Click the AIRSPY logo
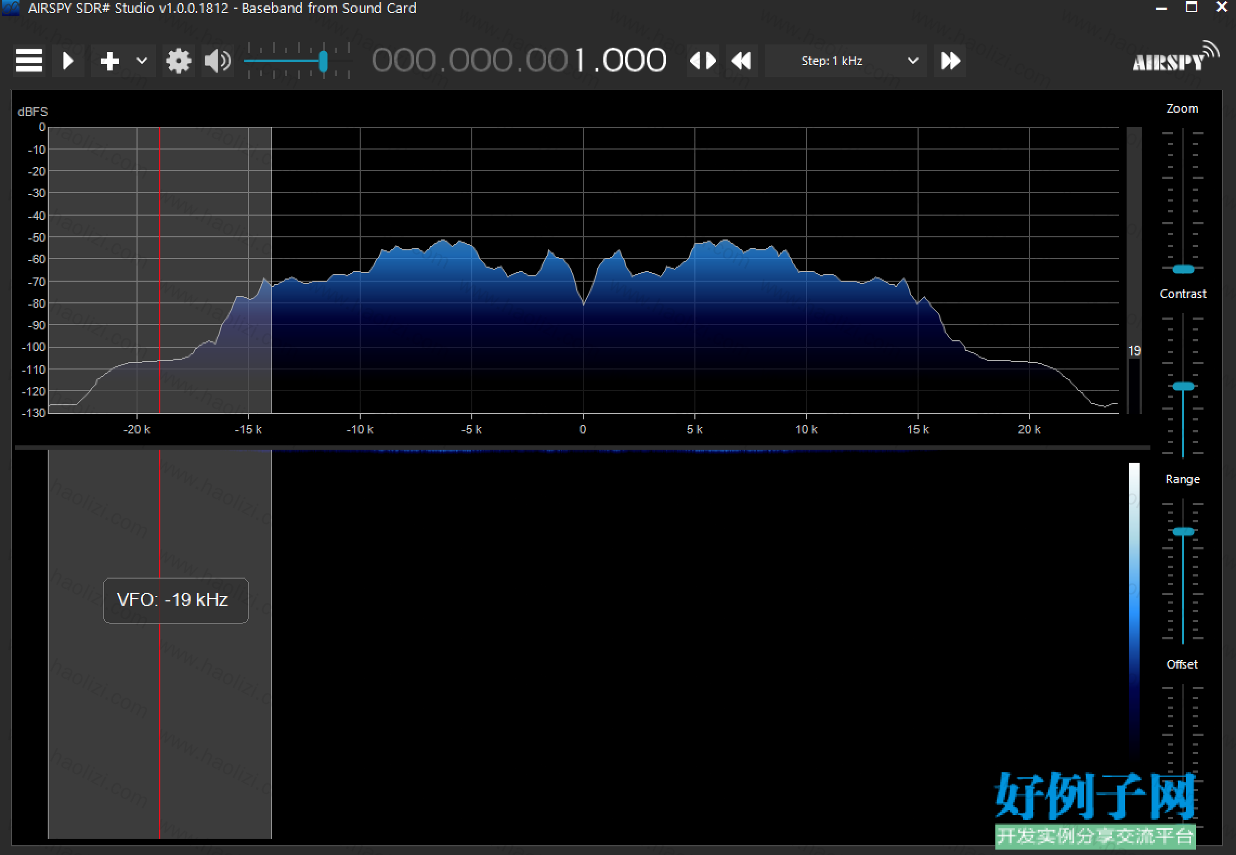1236x855 pixels. coord(1175,57)
